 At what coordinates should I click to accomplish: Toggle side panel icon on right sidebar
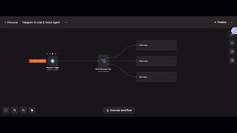coord(232,61)
